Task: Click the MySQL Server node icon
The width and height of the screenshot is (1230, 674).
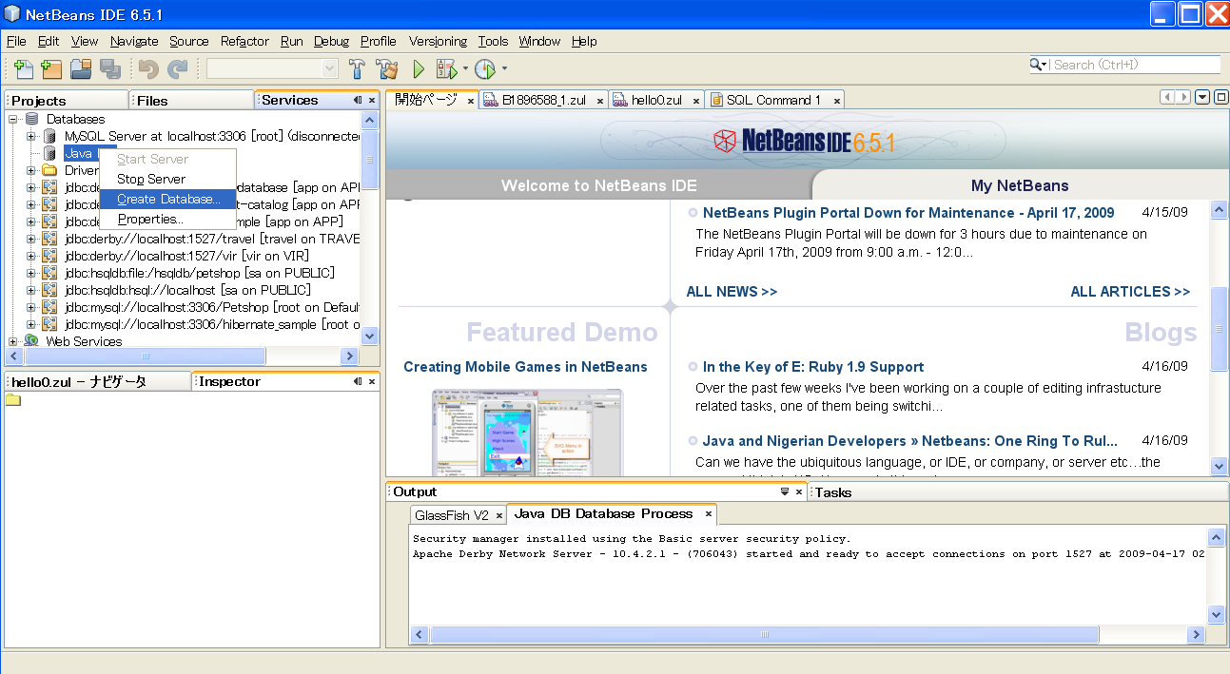Action: coord(50,136)
